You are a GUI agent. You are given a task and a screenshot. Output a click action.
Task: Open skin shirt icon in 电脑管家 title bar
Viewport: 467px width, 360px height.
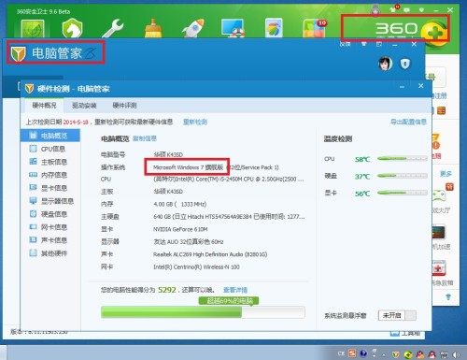tap(363, 44)
